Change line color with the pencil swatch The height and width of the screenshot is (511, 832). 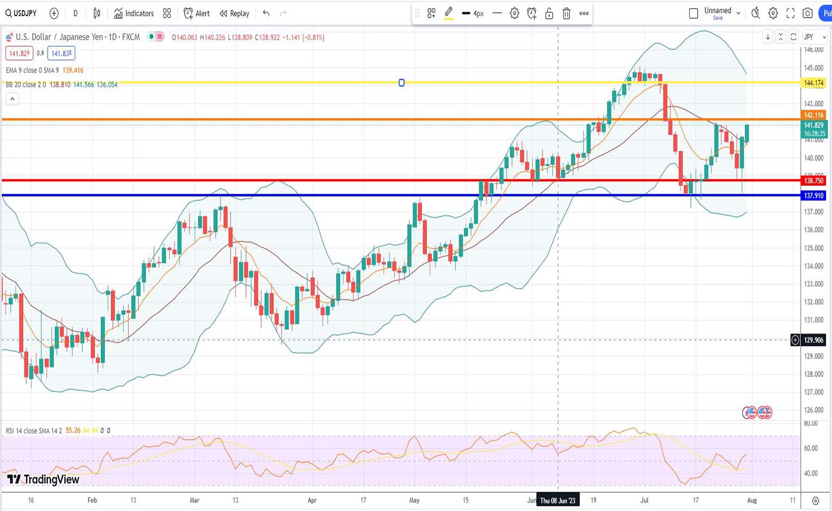click(x=448, y=13)
